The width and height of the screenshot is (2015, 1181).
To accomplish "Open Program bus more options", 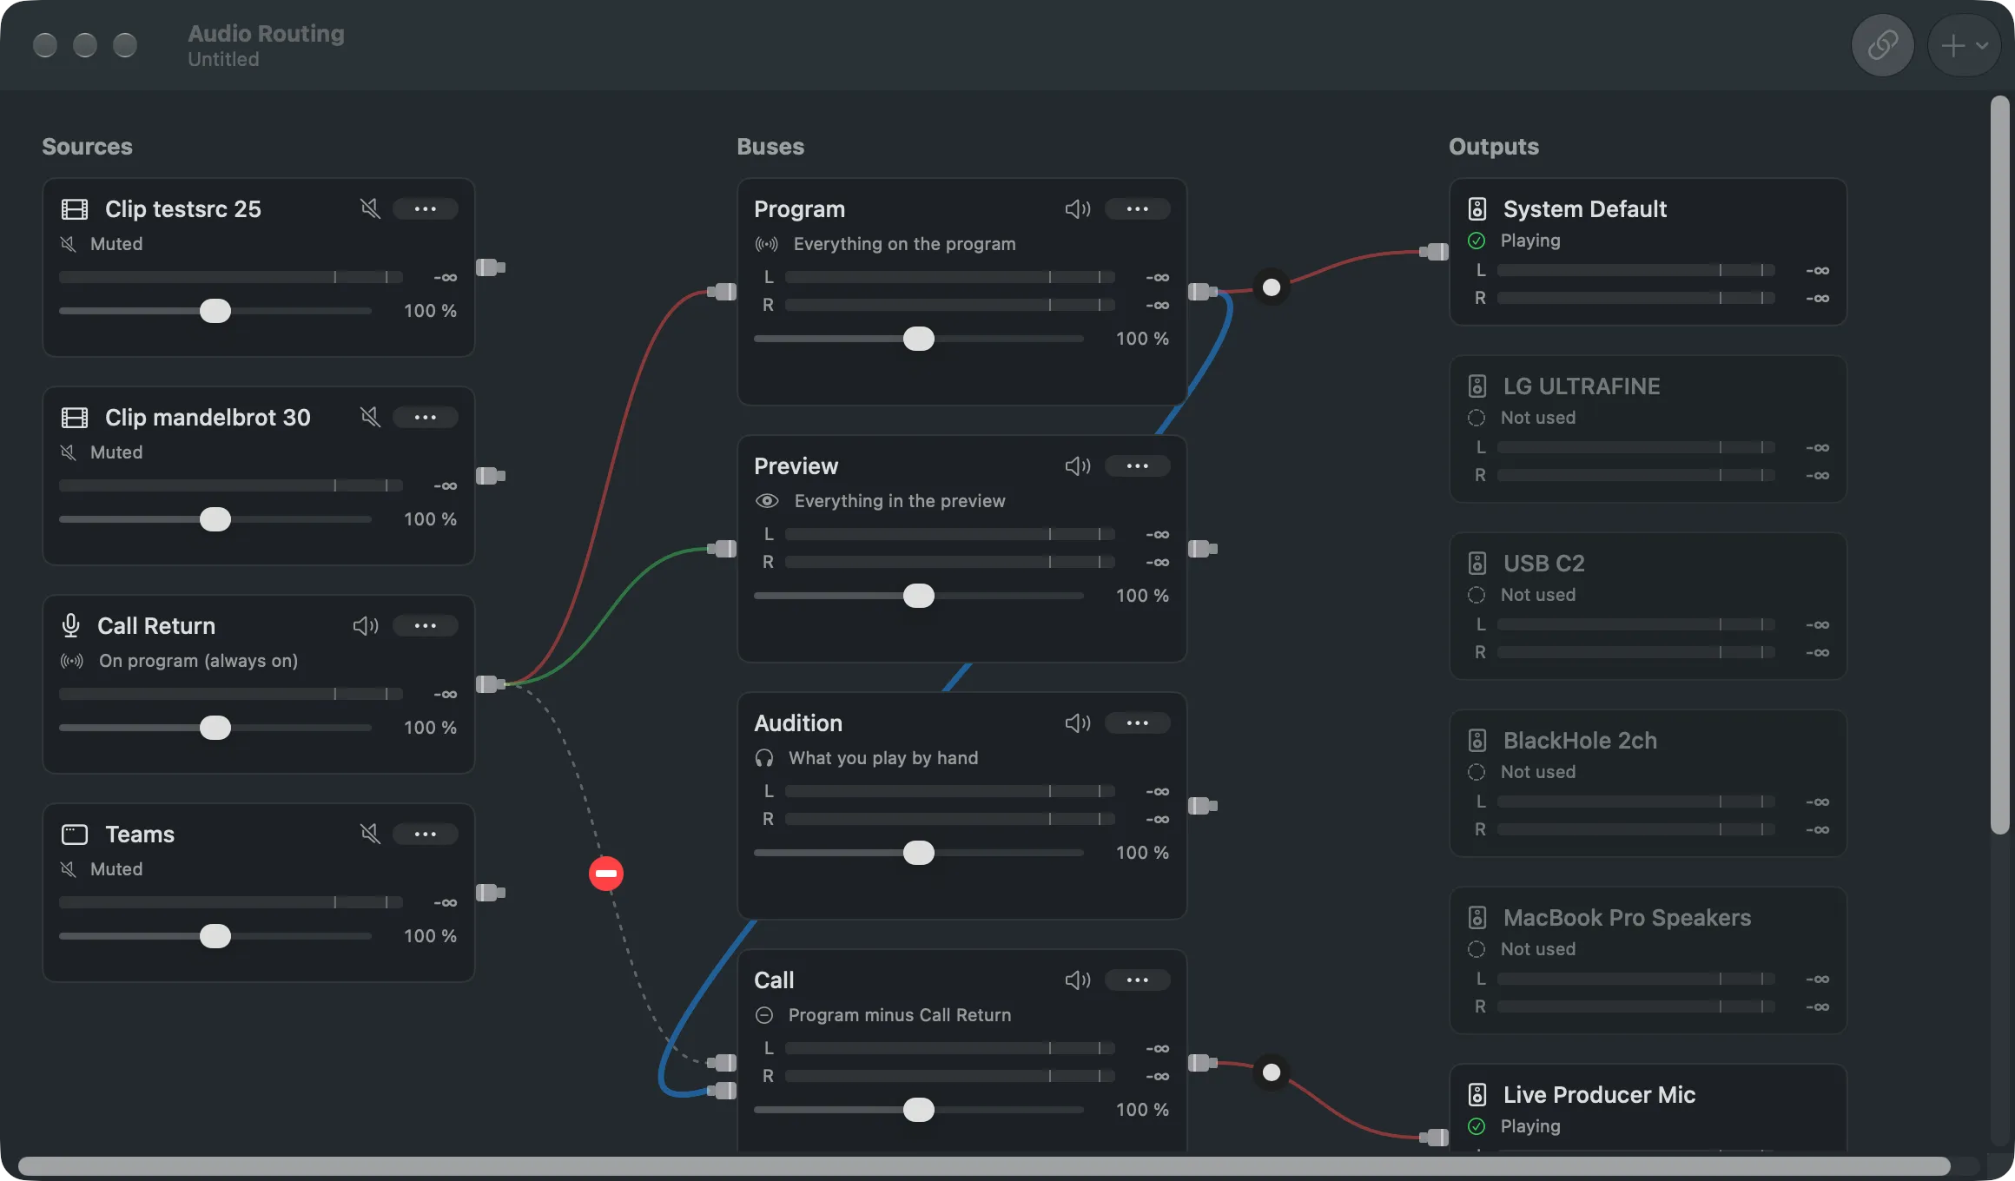I will 1138,208.
